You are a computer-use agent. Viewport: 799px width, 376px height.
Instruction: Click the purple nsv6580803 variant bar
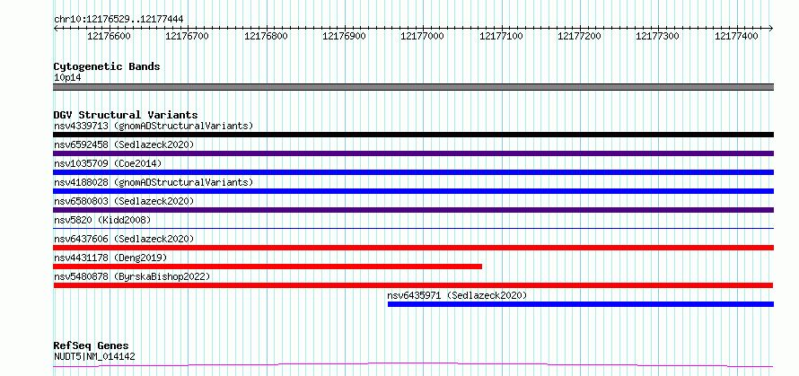pyautogui.click(x=413, y=210)
